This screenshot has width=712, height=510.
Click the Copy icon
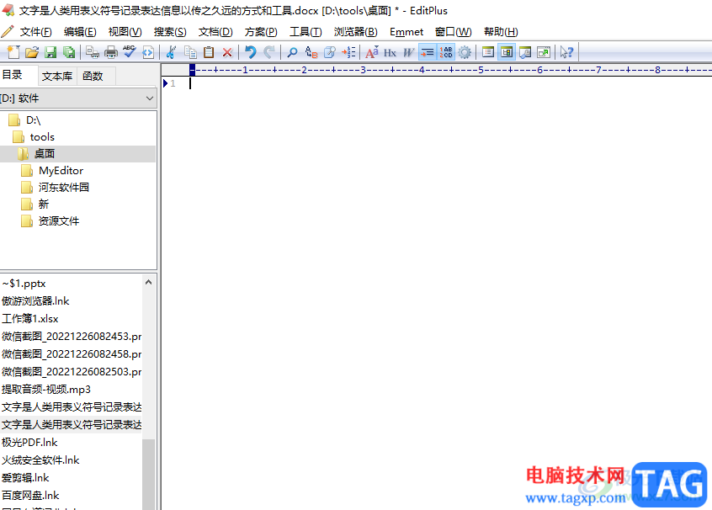click(x=190, y=52)
